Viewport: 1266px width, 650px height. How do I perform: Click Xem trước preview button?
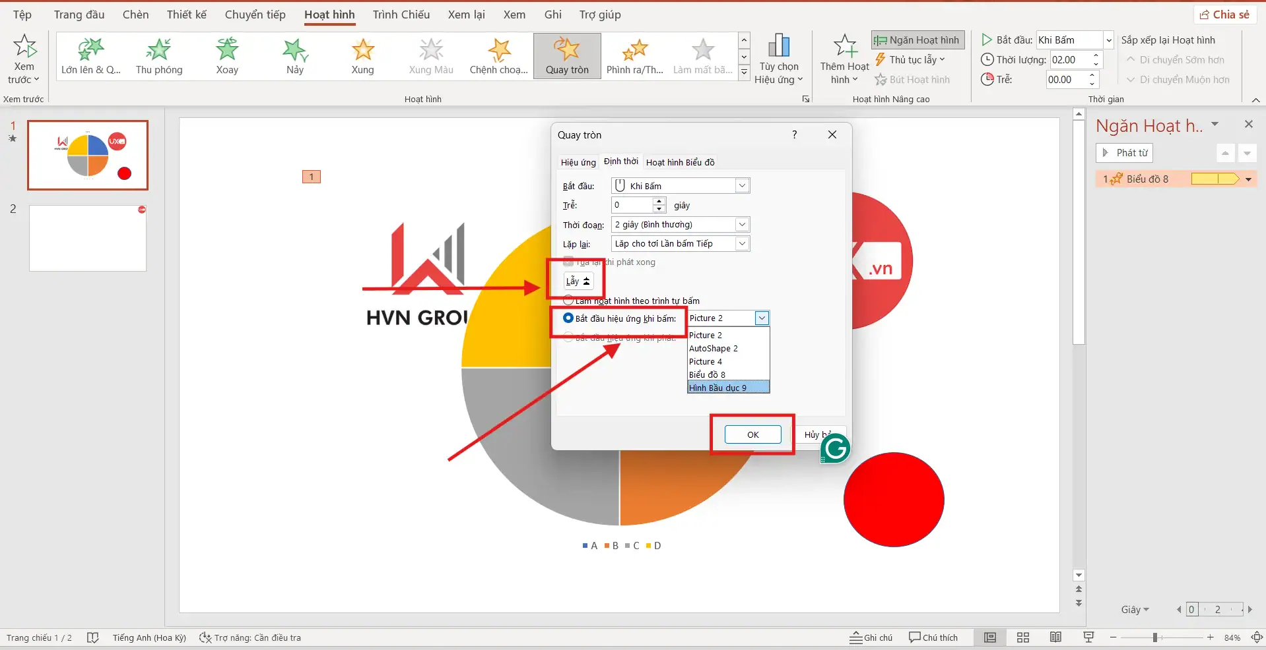point(24,59)
